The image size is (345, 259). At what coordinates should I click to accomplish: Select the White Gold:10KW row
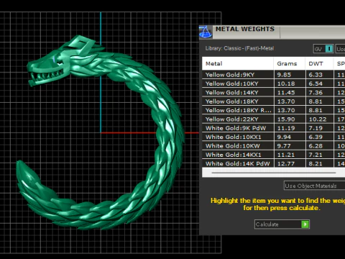273,146
